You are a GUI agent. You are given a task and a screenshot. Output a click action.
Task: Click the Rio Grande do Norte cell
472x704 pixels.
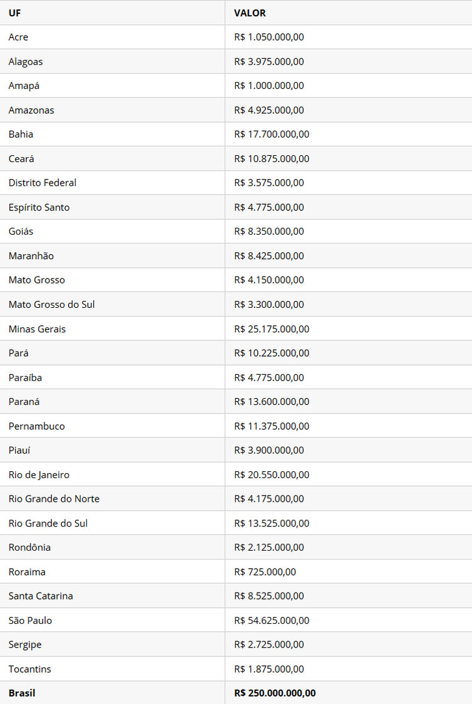(x=54, y=499)
